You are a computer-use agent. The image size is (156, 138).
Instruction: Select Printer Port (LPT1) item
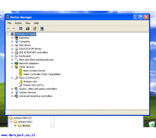tap(34, 85)
